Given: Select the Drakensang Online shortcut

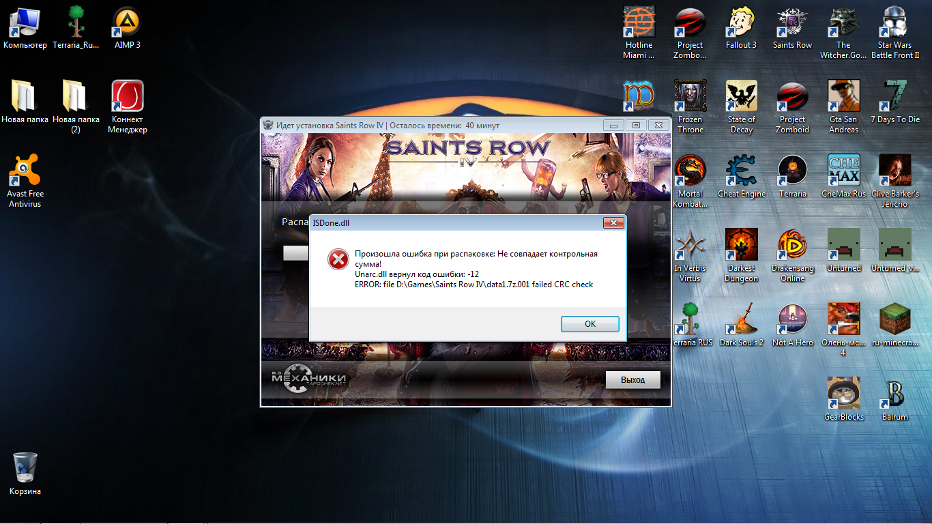Looking at the screenshot, I should [x=792, y=256].
